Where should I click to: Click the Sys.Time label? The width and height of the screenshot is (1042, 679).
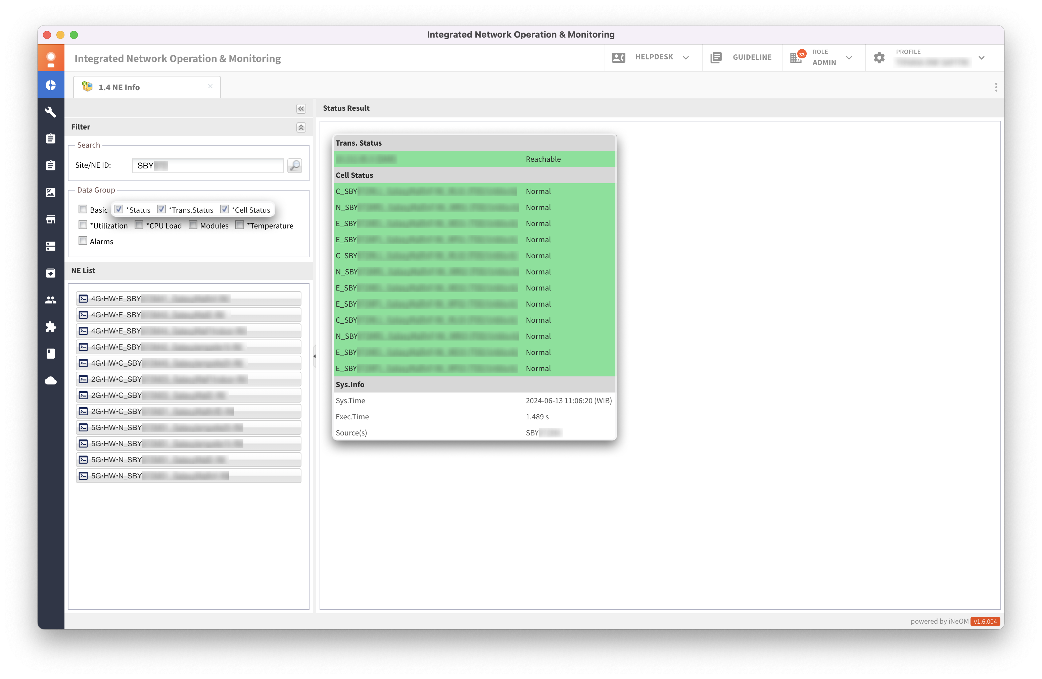(x=350, y=401)
